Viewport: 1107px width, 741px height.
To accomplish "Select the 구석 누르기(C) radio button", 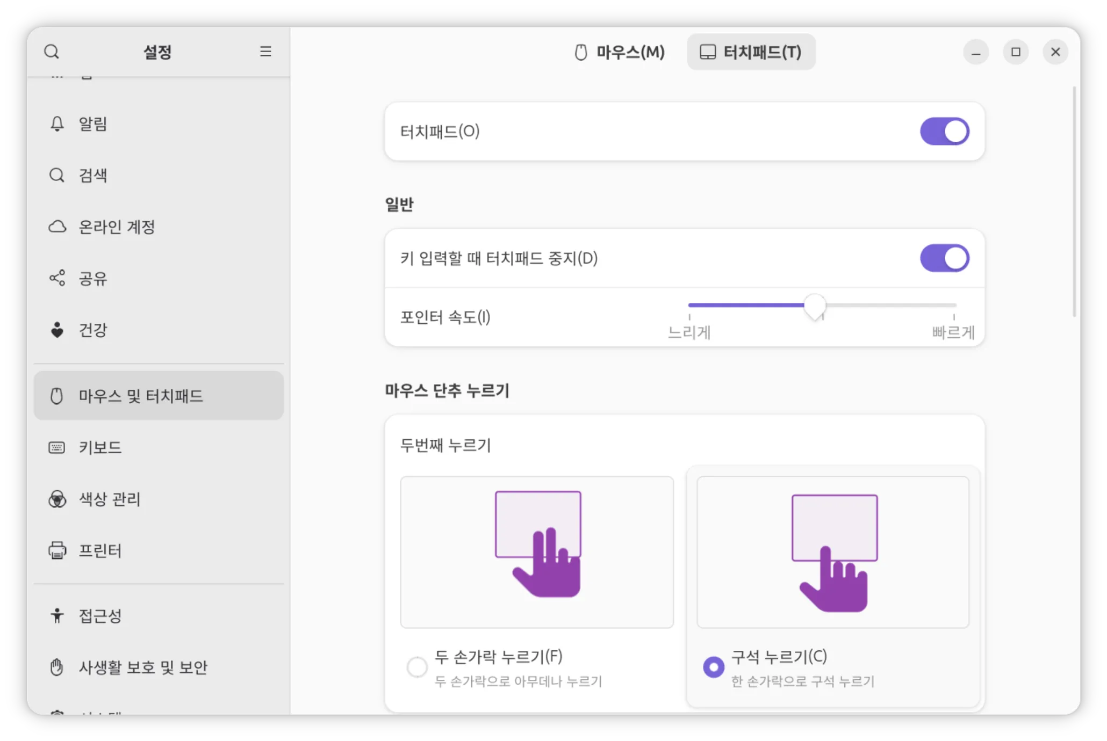I will [714, 667].
